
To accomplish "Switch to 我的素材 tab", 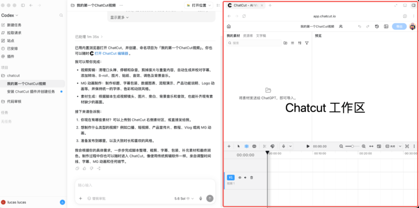I will [x=233, y=36].
